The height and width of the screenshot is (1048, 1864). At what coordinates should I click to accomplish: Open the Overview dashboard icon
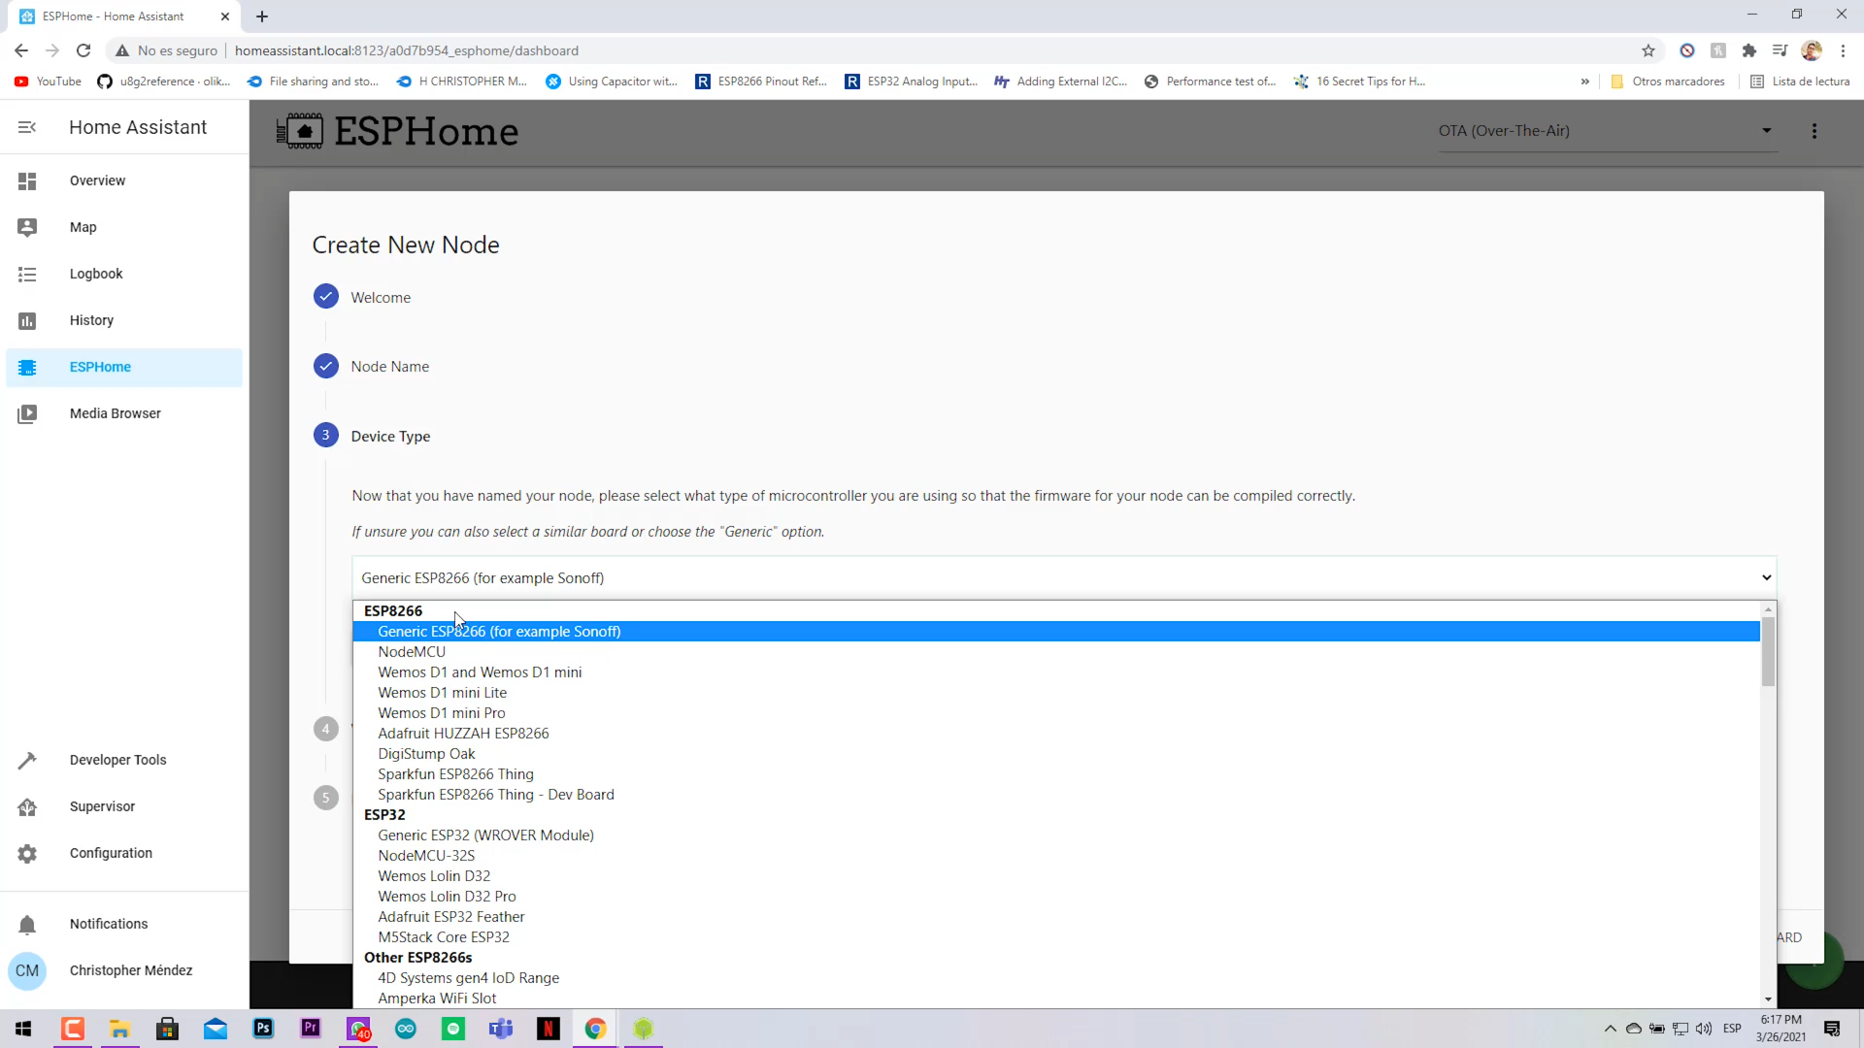click(27, 181)
